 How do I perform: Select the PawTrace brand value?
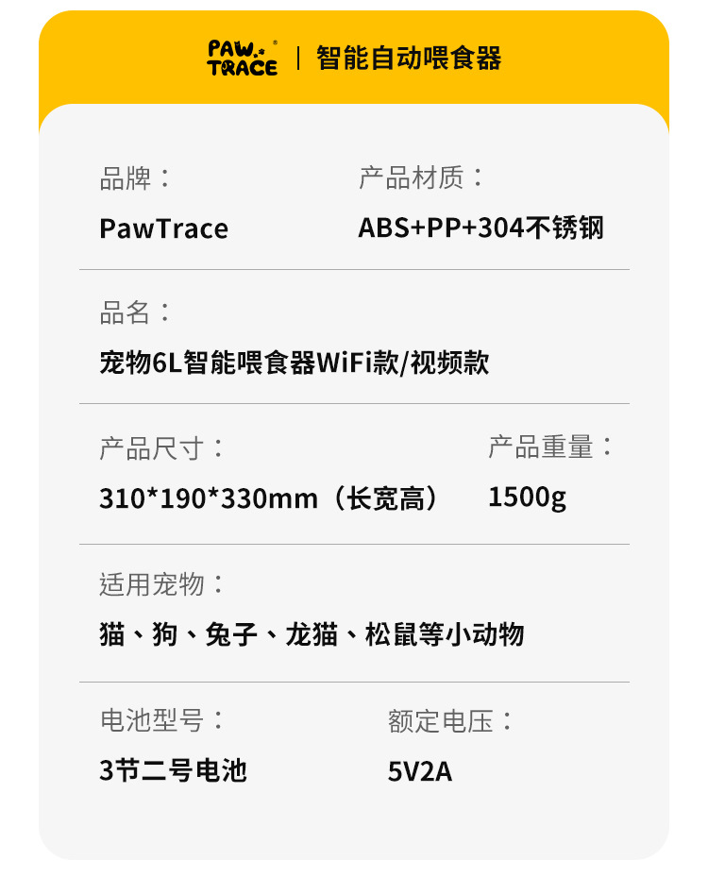point(163,228)
